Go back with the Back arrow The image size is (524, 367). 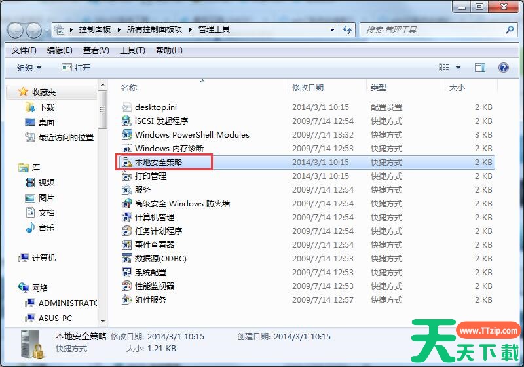point(15,31)
